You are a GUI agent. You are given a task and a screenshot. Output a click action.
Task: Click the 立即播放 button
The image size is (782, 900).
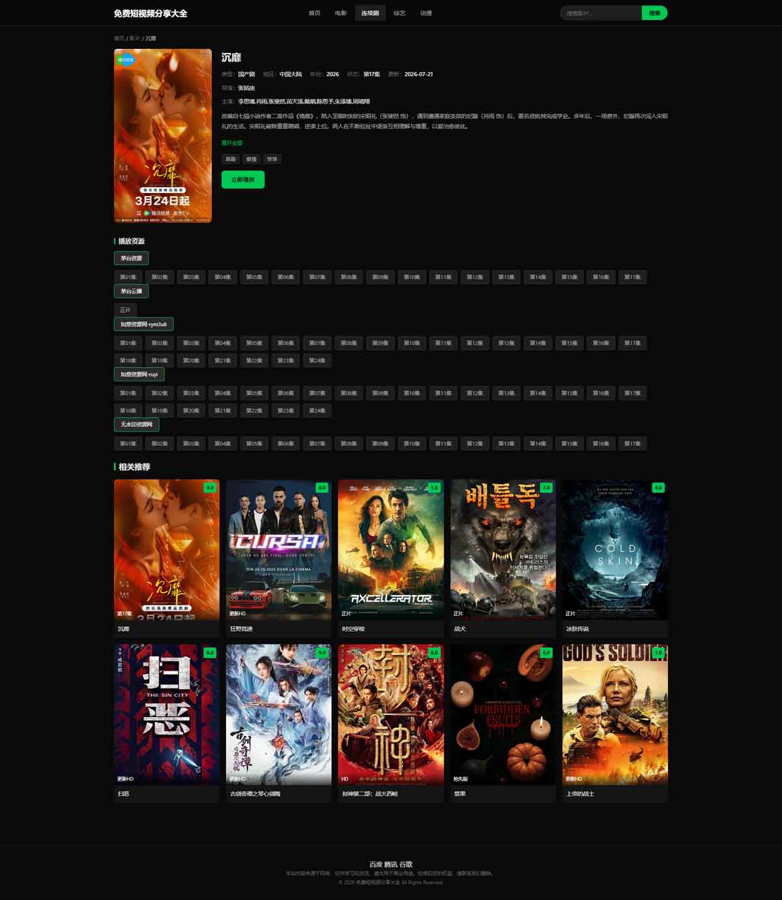coord(243,180)
